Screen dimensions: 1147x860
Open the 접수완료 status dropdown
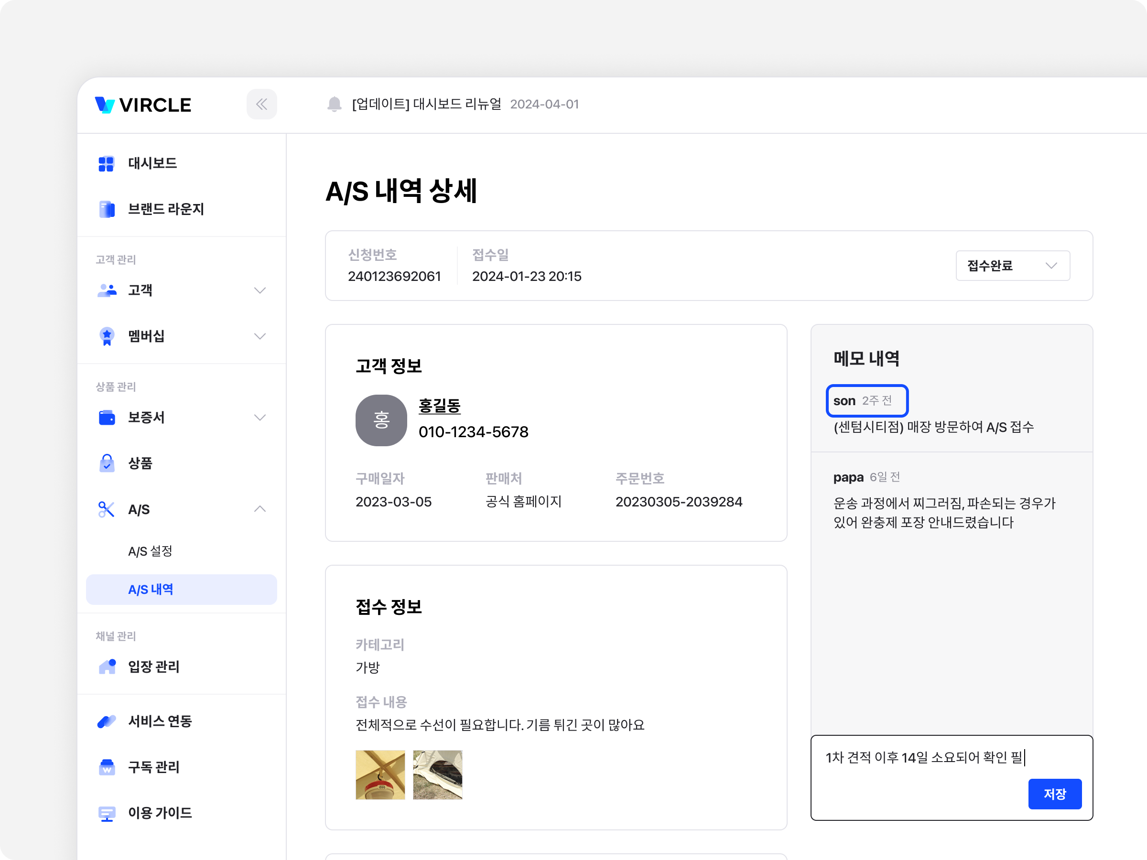coord(1012,266)
